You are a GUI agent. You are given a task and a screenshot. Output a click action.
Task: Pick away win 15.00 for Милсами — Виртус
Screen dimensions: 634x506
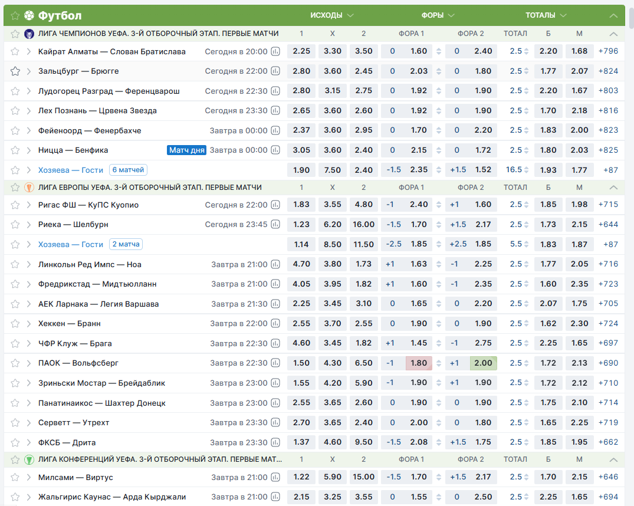(x=363, y=477)
